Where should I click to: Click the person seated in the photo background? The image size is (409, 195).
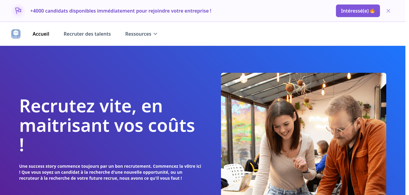click(322, 156)
